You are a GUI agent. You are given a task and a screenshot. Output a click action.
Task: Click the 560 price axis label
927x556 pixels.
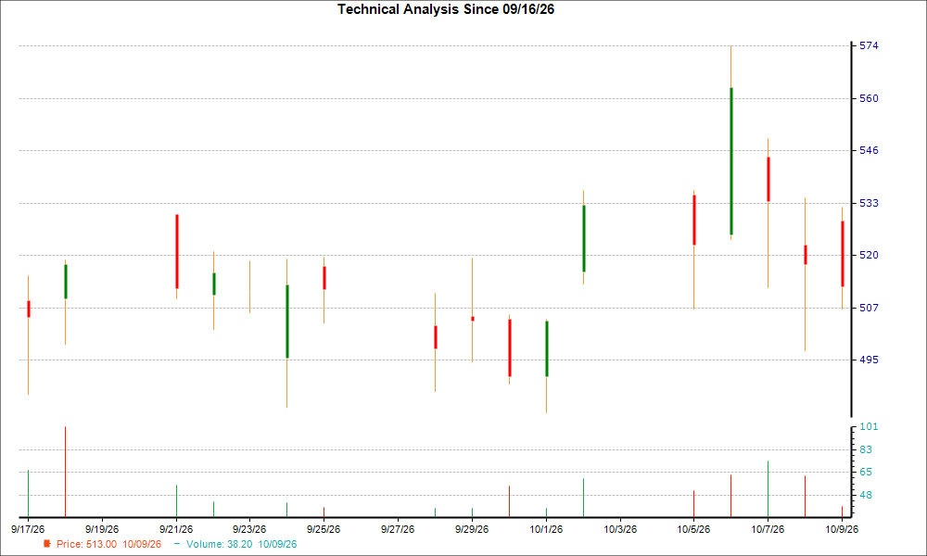(x=869, y=98)
